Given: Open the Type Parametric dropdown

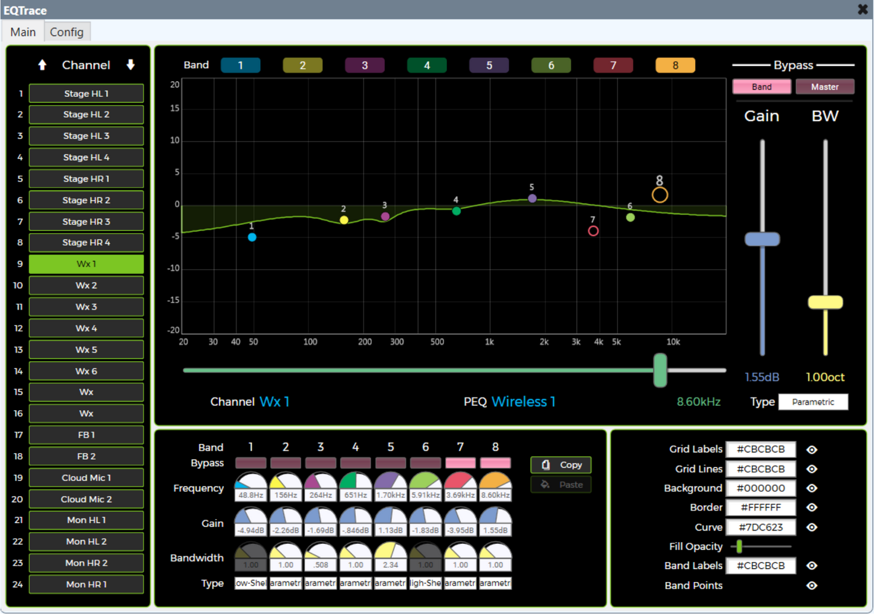Looking at the screenshot, I should coord(813,402).
